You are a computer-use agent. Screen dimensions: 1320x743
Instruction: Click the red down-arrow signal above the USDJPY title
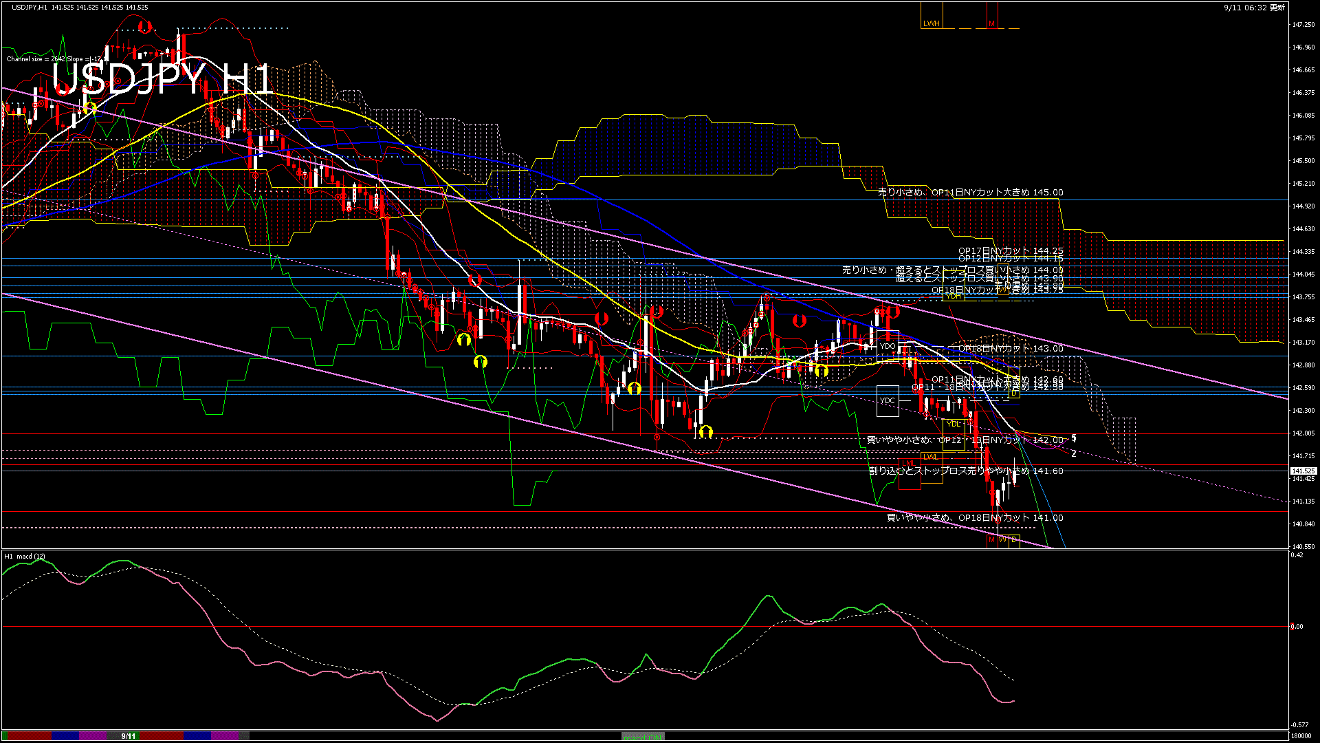tap(144, 27)
